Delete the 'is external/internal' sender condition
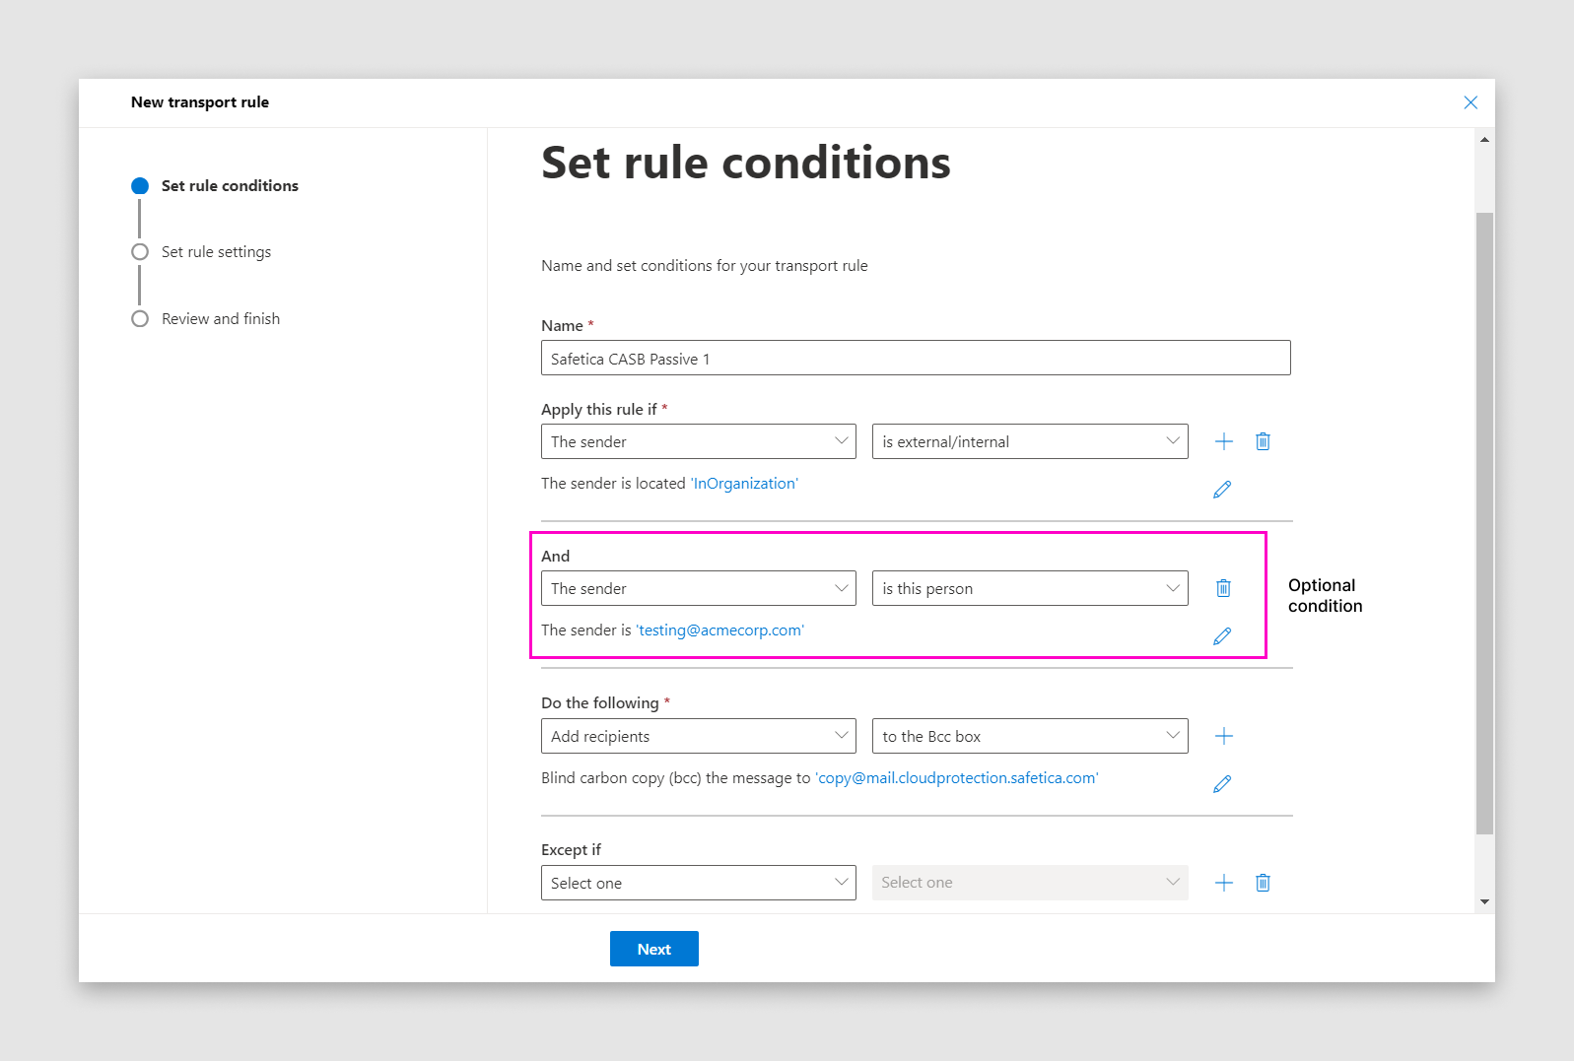The width and height of the screenshot is (1574, 1061). (1263, 441)
